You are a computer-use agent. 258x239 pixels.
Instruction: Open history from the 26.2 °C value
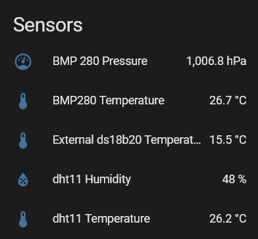[228, 219]
